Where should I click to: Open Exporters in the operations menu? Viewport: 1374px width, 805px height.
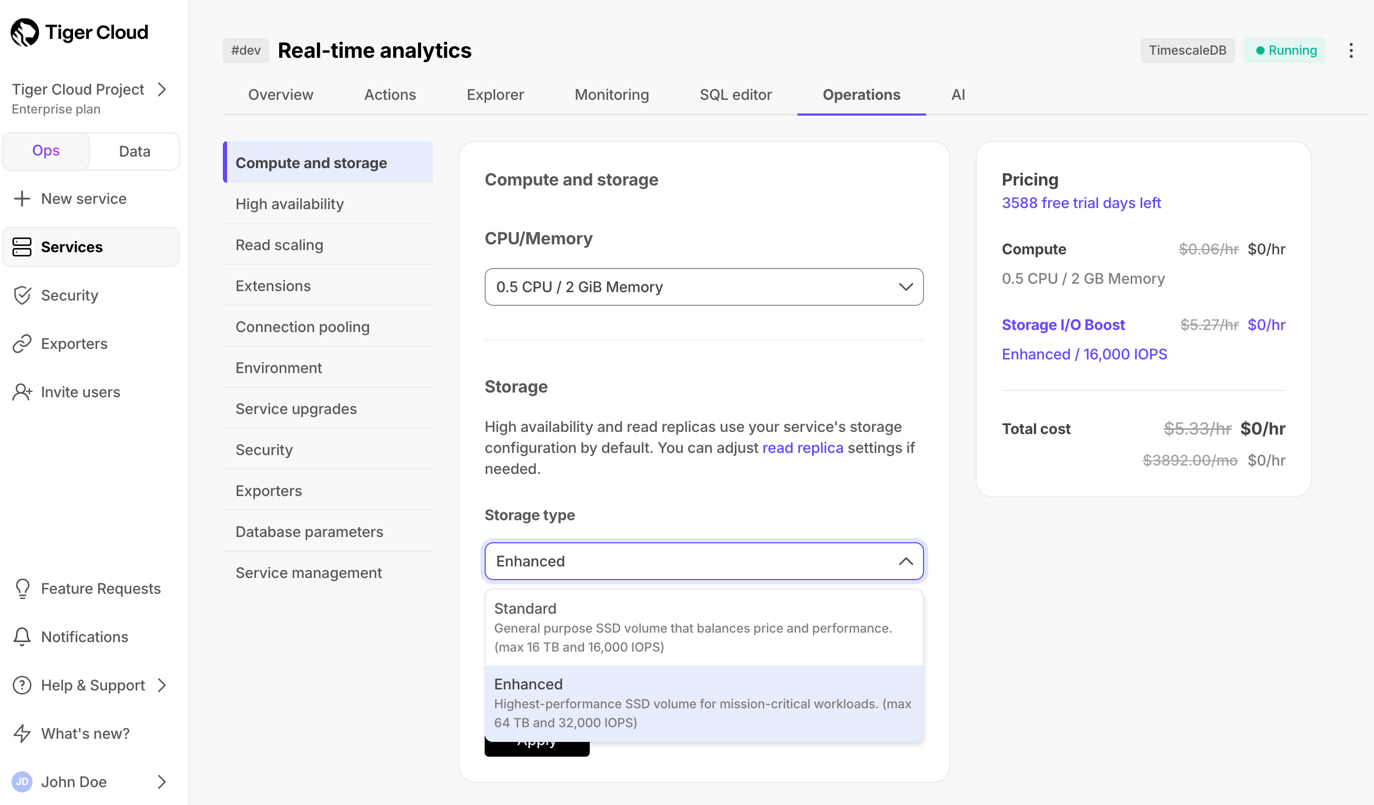pos(328,491)
